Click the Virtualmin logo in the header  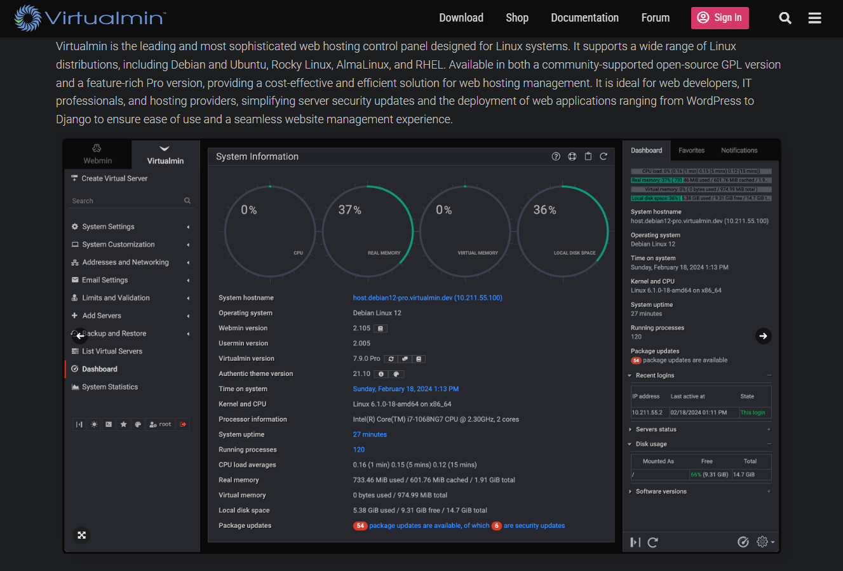point(90,18)
